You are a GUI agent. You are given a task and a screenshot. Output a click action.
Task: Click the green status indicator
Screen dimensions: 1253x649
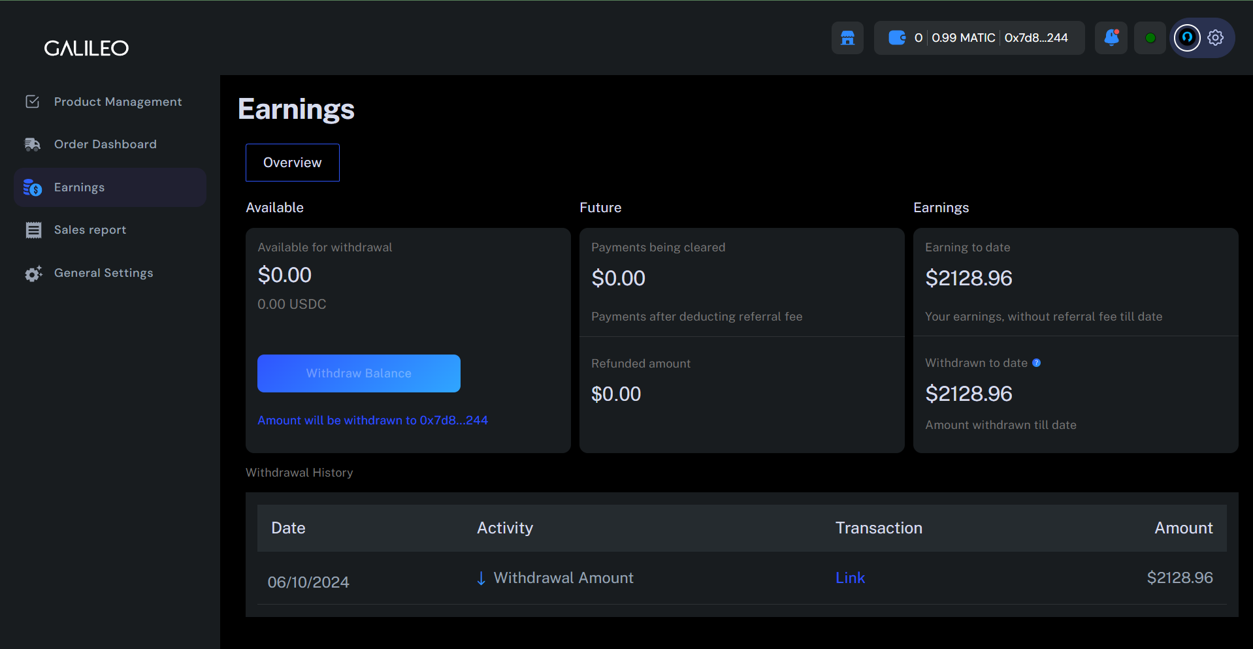1150,38
